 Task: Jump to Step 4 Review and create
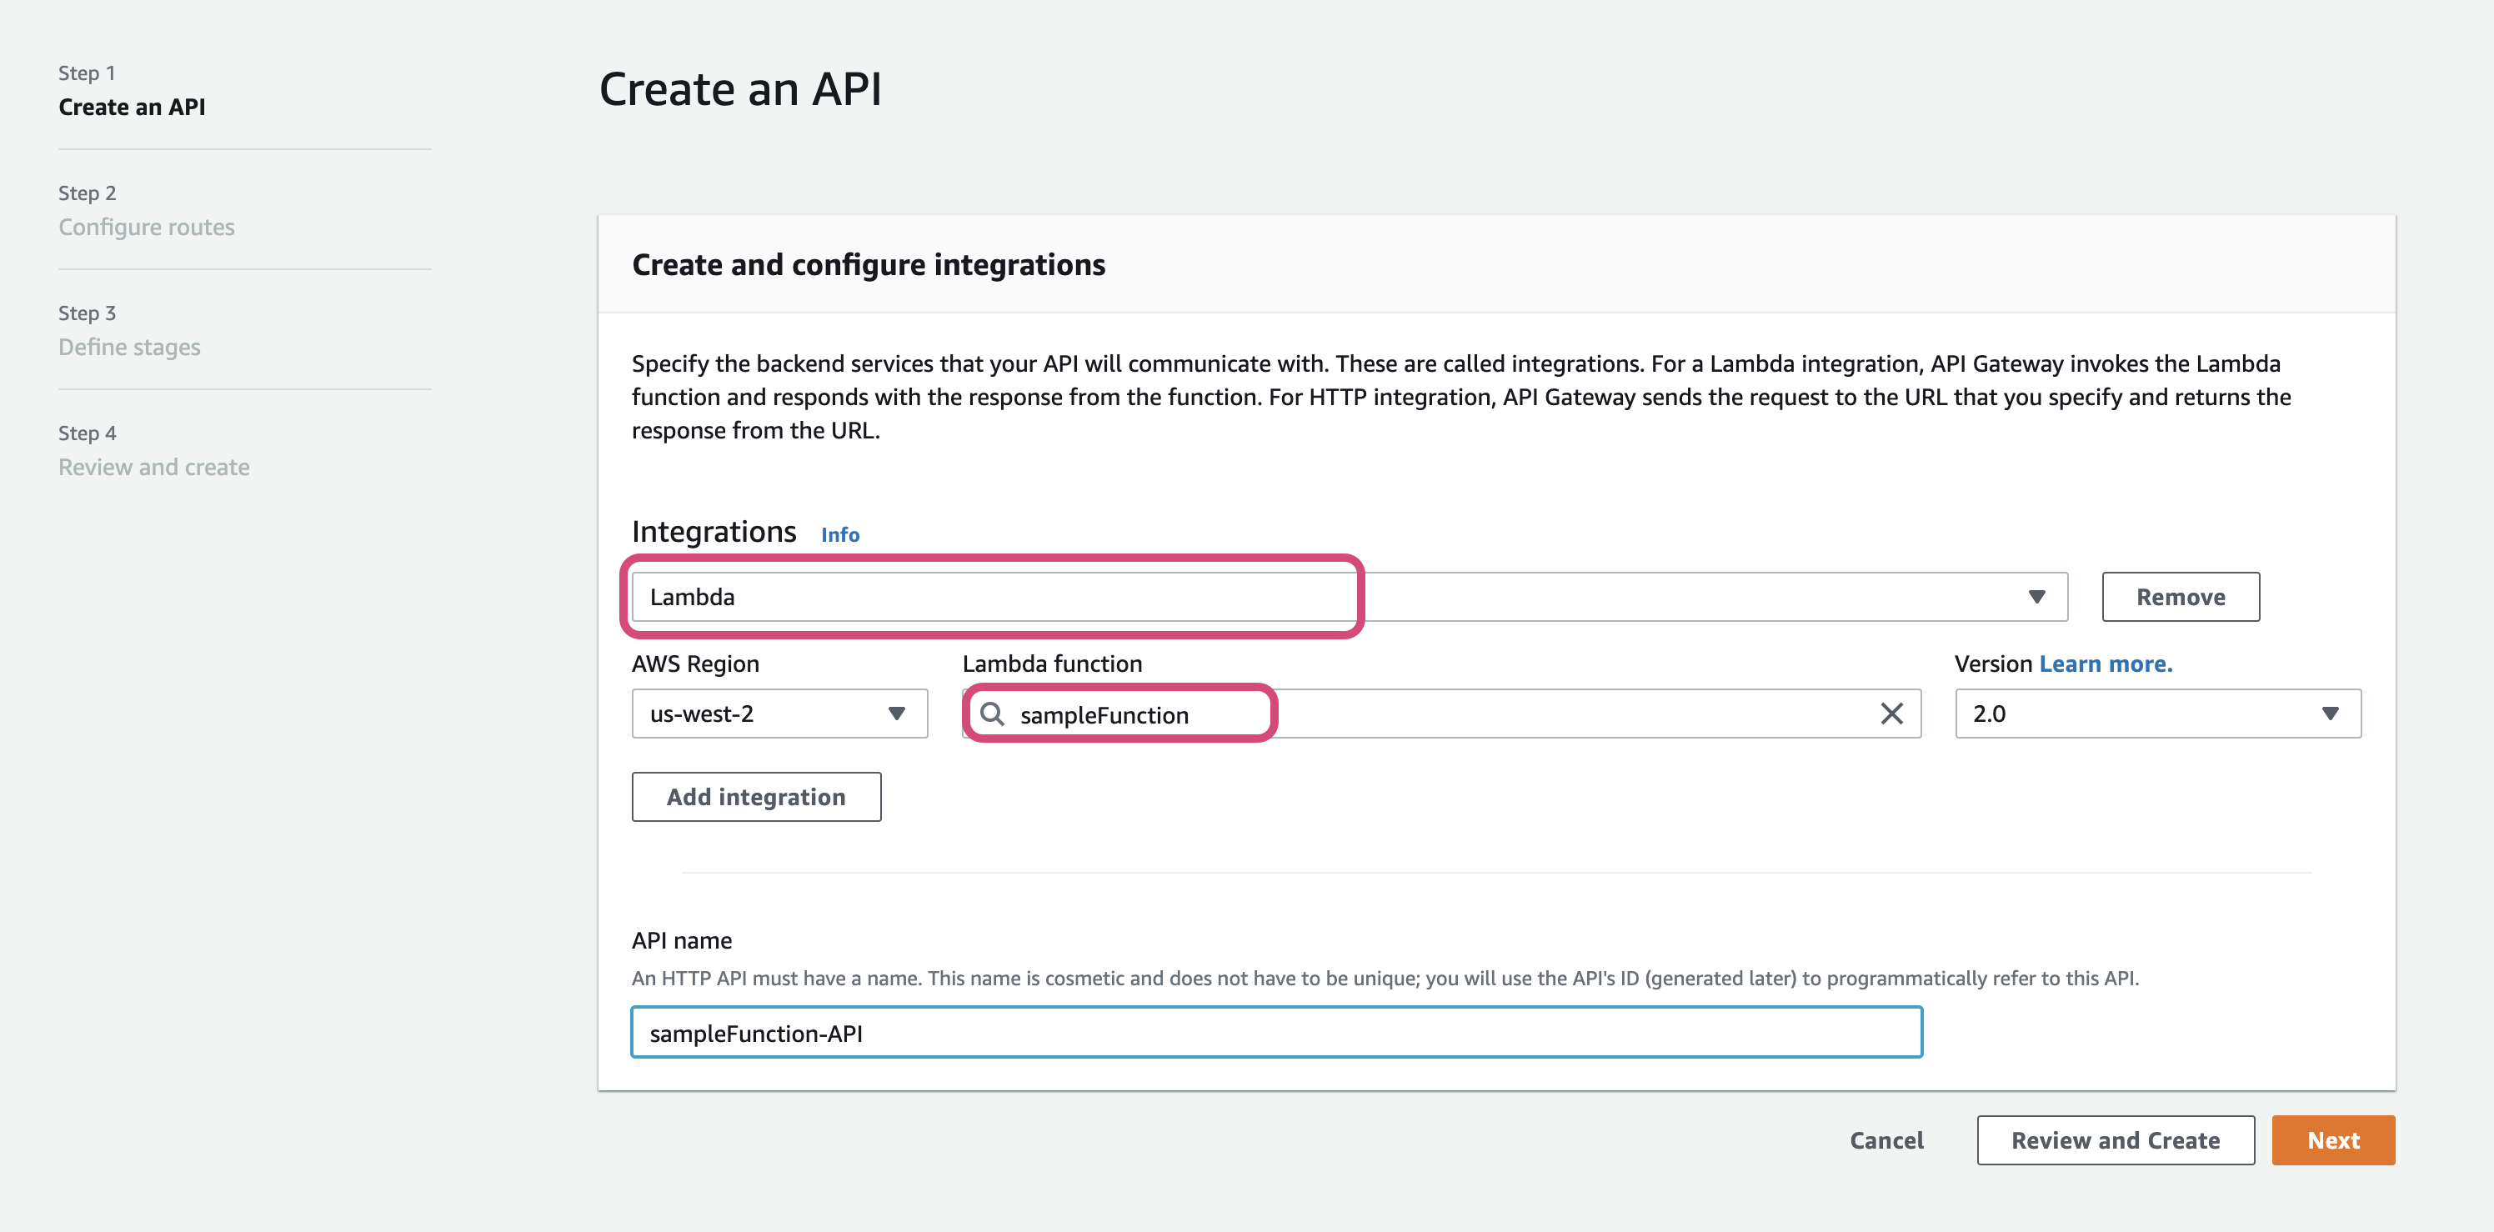(x=153, y=468)
